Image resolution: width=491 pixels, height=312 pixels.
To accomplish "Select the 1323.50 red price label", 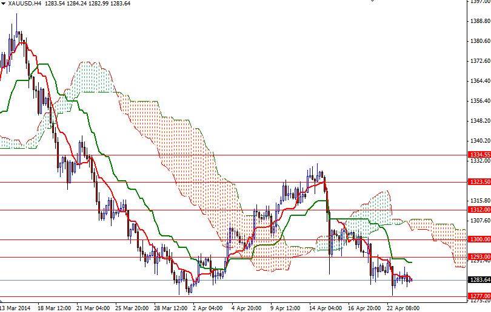I will (479, 182).
